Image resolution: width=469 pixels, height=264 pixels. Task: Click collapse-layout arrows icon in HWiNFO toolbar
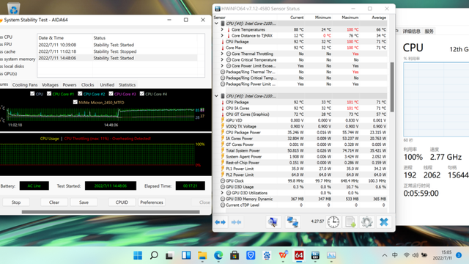[x=236, y=222]
